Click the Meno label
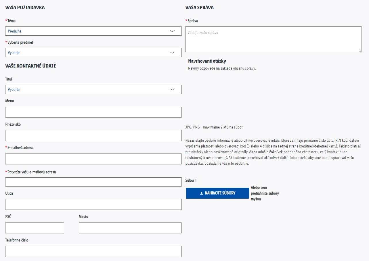This screenshot has height=261, width=369. [x=9, y=101]
